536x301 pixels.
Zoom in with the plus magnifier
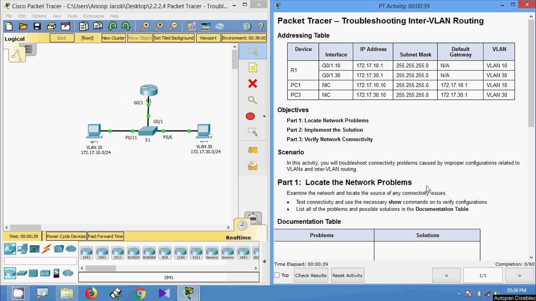pyautogui.click(x=144, y=26)
